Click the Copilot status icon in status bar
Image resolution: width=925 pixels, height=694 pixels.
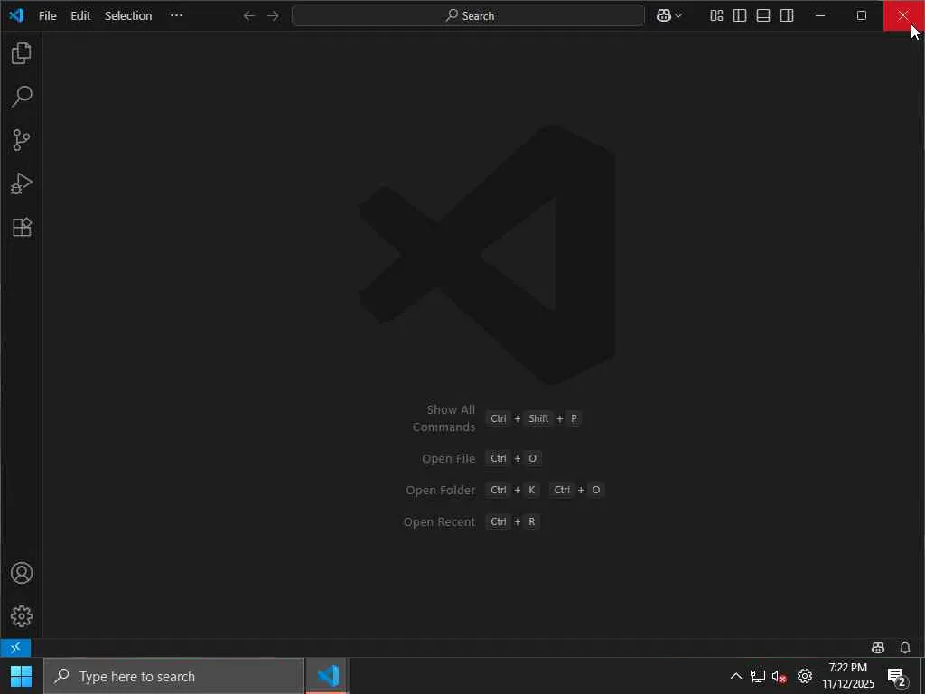tap(878, 647)
